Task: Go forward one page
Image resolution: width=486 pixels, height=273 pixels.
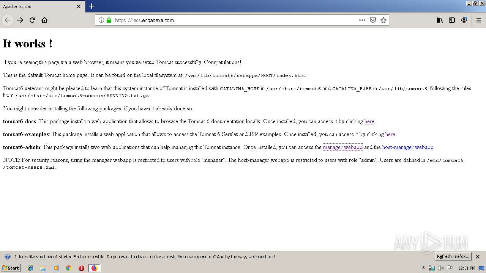Action: point(20,20)
